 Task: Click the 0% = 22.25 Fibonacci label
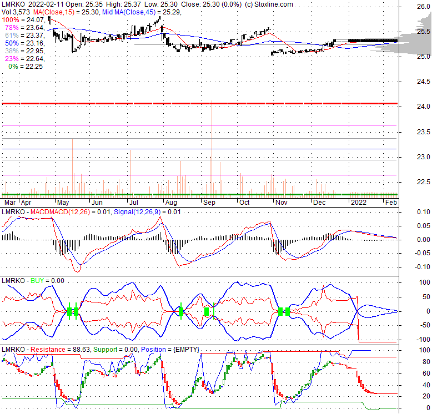pos(26,67)
